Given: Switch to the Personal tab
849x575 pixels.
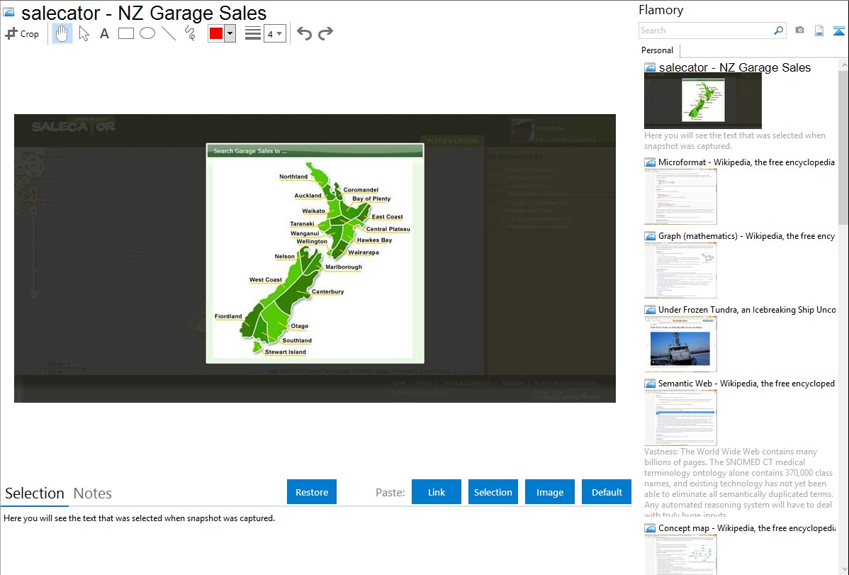Looking at the screenshot, I should point(658,50).
